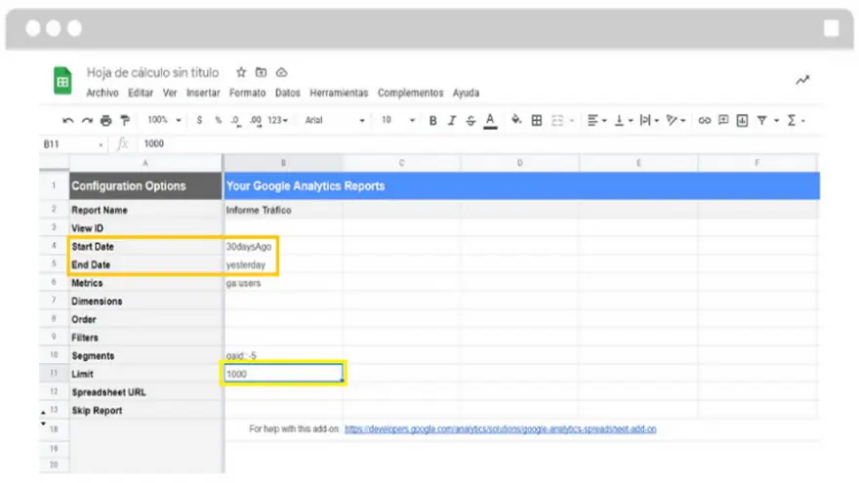The height and width of the screenshot is (483, 859).
Task: Star the spreadsheet document
Action: pyautogui.click(x=241, y=72)
